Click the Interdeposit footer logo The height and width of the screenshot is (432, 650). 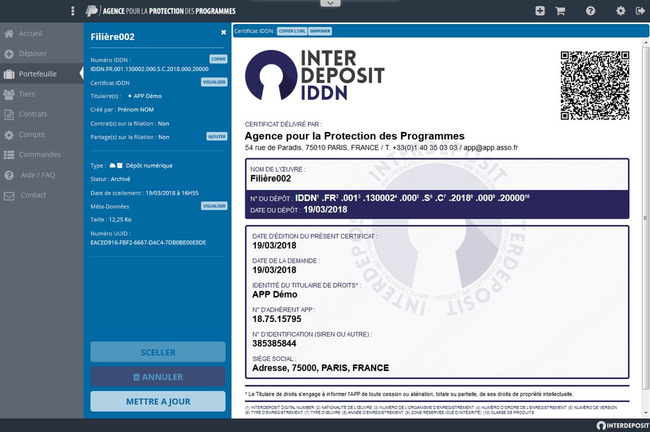coord(623,426)
